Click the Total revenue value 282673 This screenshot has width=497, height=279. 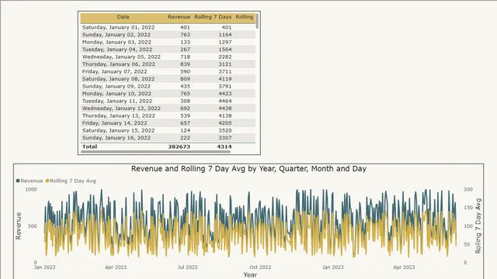[179, 146]
